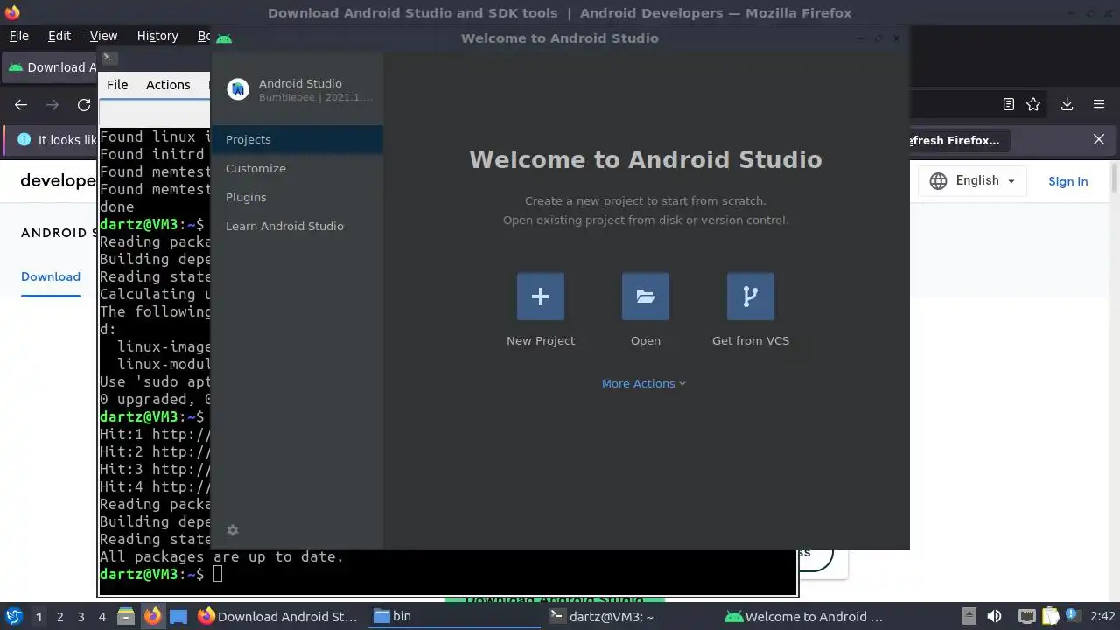The image size is (1120, 630).
Task: Dismiss the Firefox notification bar
Action: click(x=1099, y=139)
